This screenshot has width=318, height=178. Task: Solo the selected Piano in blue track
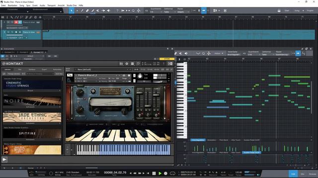[x=12, y=32]
